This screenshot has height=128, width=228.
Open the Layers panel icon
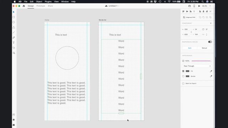tap(14, 120)
